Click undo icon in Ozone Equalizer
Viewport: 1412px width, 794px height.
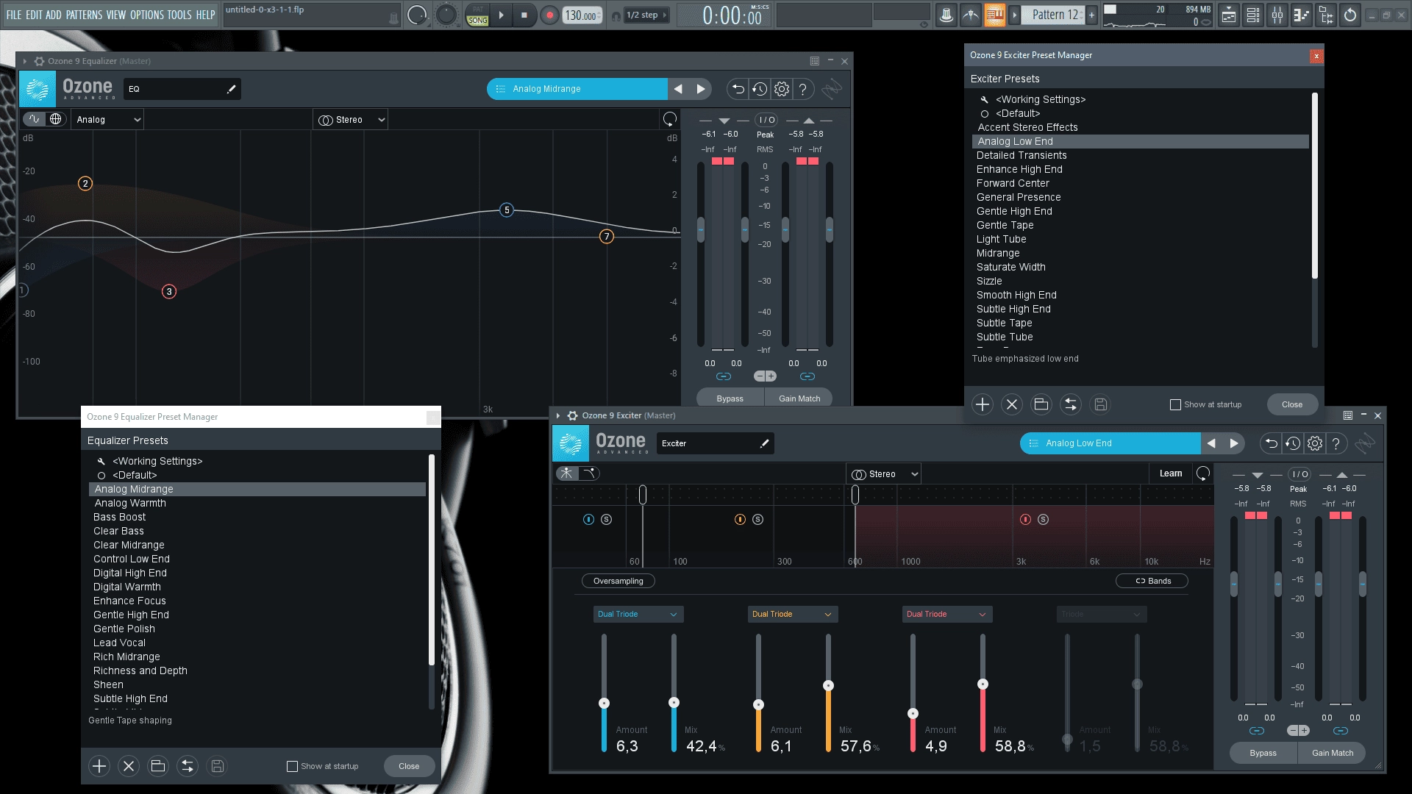738,89
